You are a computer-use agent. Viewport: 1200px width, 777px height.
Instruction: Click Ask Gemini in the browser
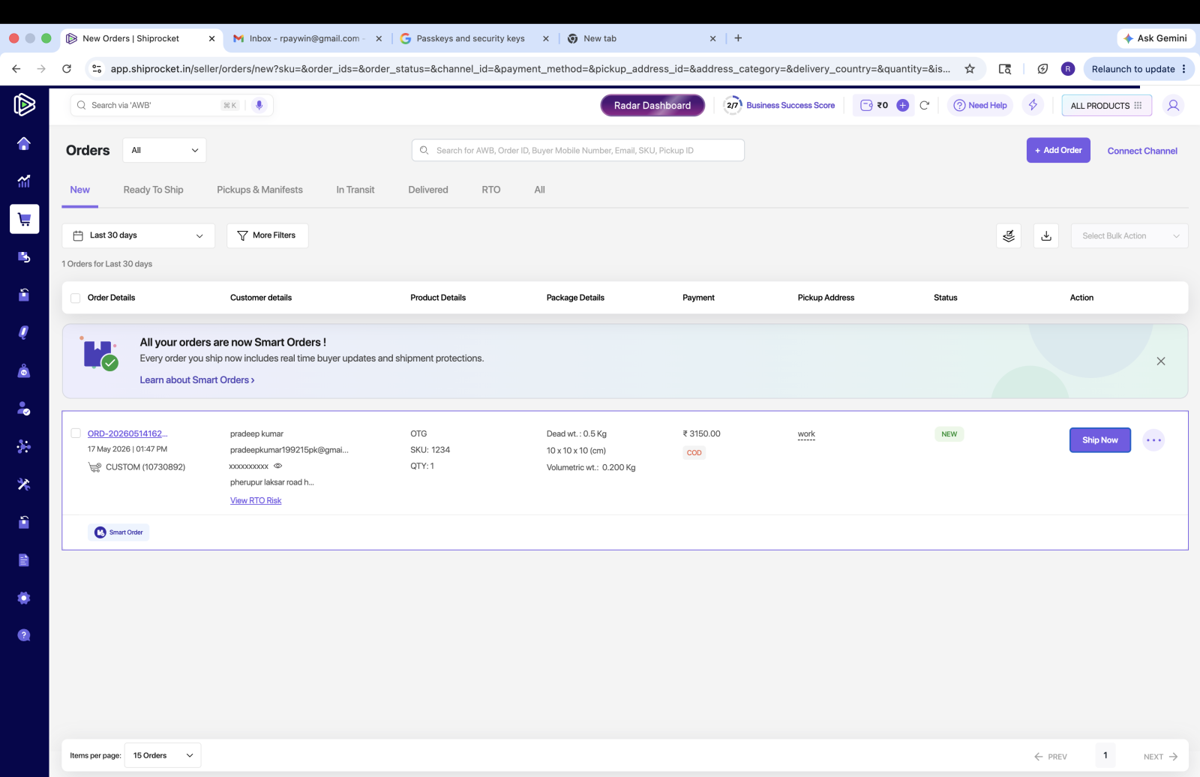pos(1156,38)
